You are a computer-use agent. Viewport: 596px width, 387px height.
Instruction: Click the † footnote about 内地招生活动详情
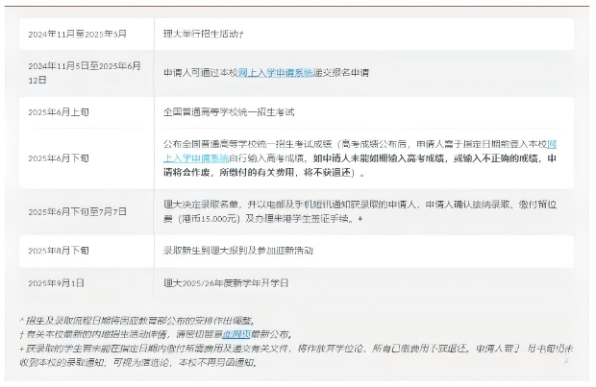pos(115,334)
